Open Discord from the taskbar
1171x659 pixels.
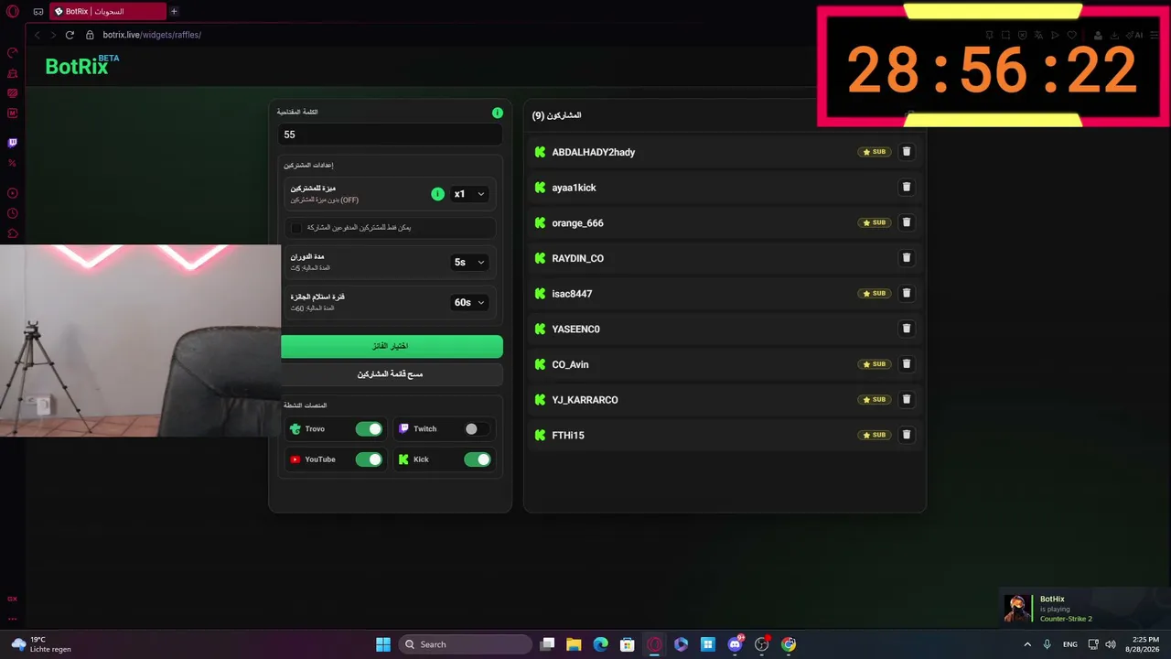coord(735,644)
